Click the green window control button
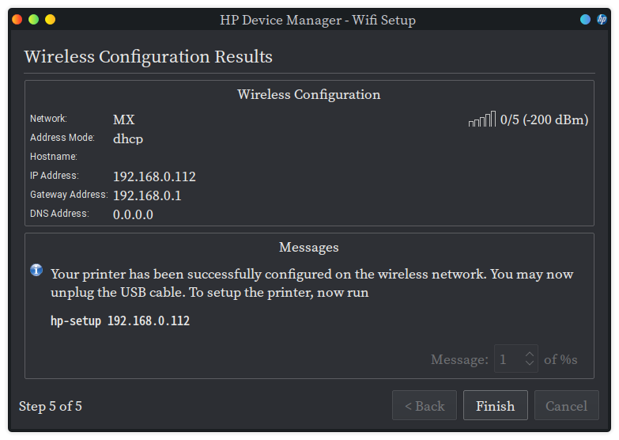The height and width of the screenshot is (440, 619). (33, 20)
